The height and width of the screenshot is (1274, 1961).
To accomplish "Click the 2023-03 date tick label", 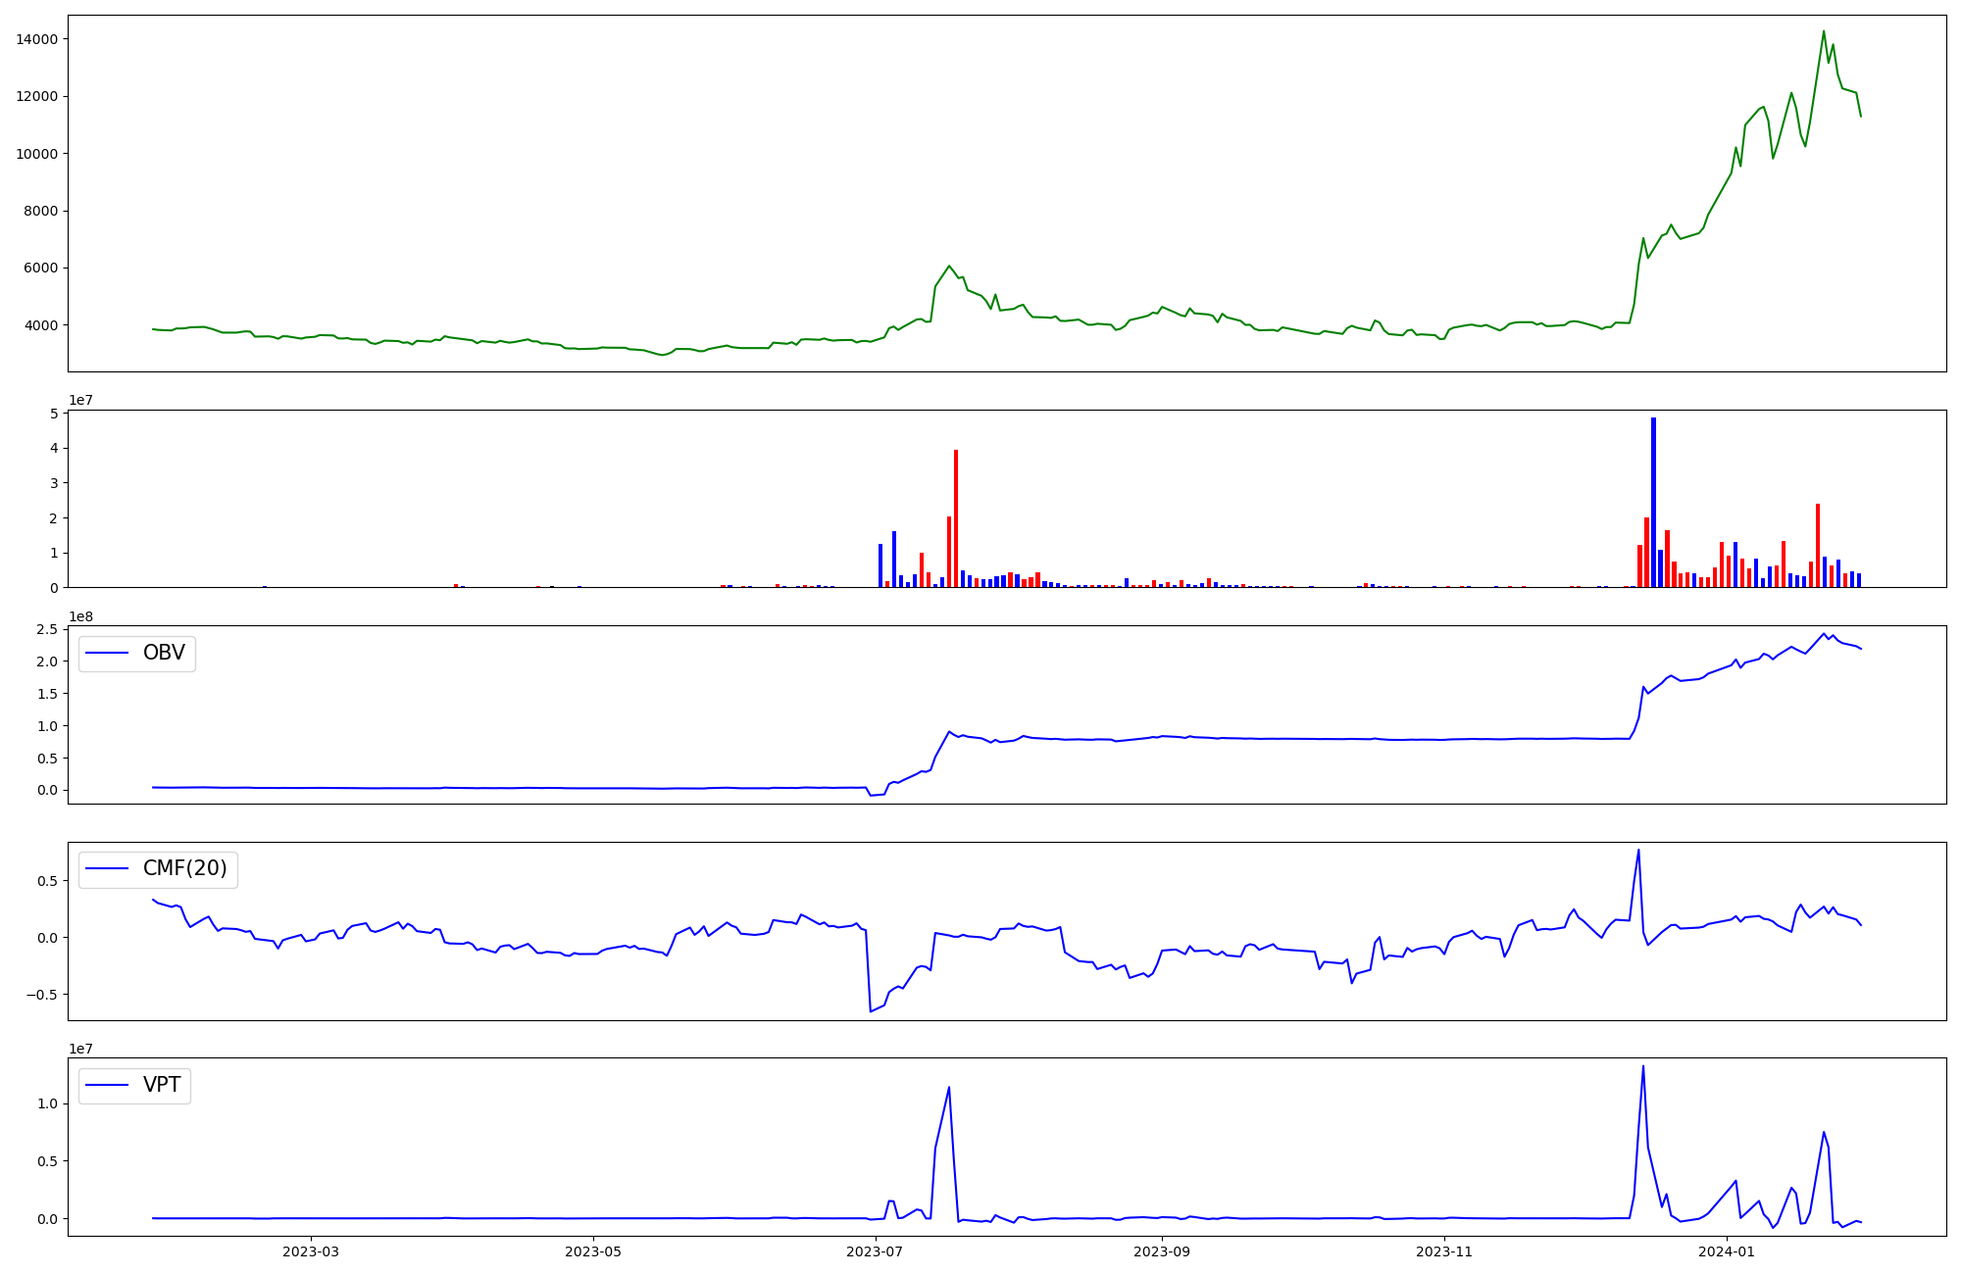I will click(311, 1250).
